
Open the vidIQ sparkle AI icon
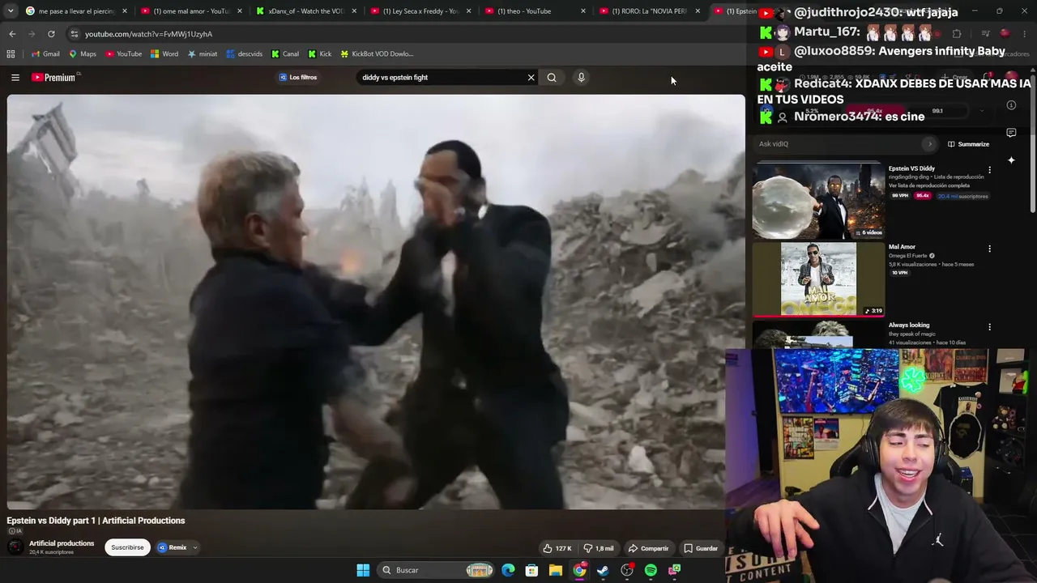(x=1011, y=160)
